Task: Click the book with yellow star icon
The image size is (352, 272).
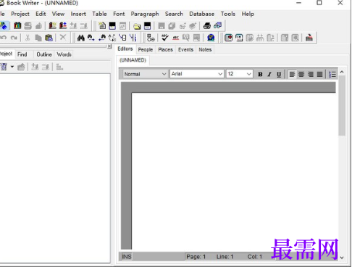Action: point(52,25)
